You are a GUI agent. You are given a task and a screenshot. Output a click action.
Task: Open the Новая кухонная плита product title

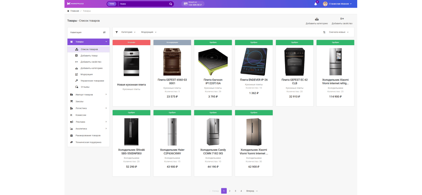click(131, 85)
